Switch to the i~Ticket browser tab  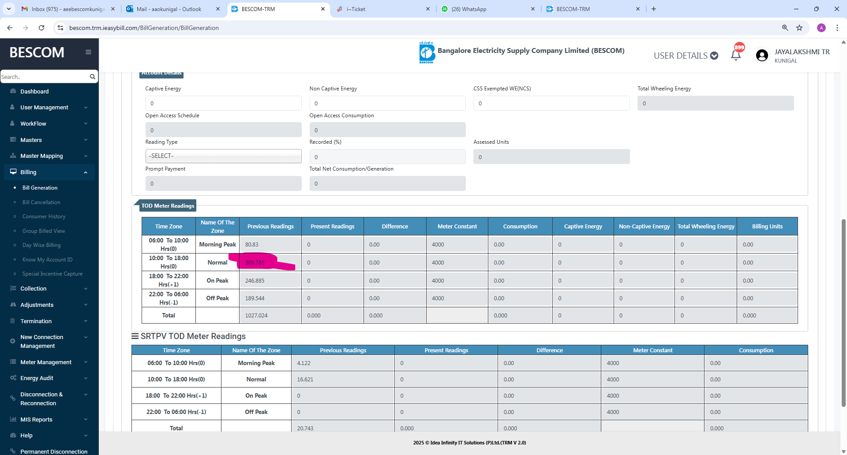tap(382, 9)
